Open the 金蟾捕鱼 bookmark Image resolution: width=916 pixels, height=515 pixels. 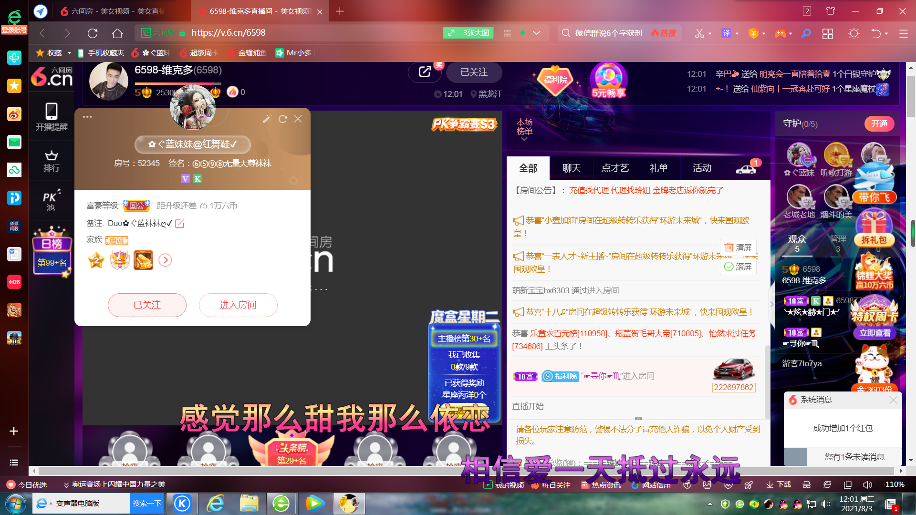pos(247,53)
